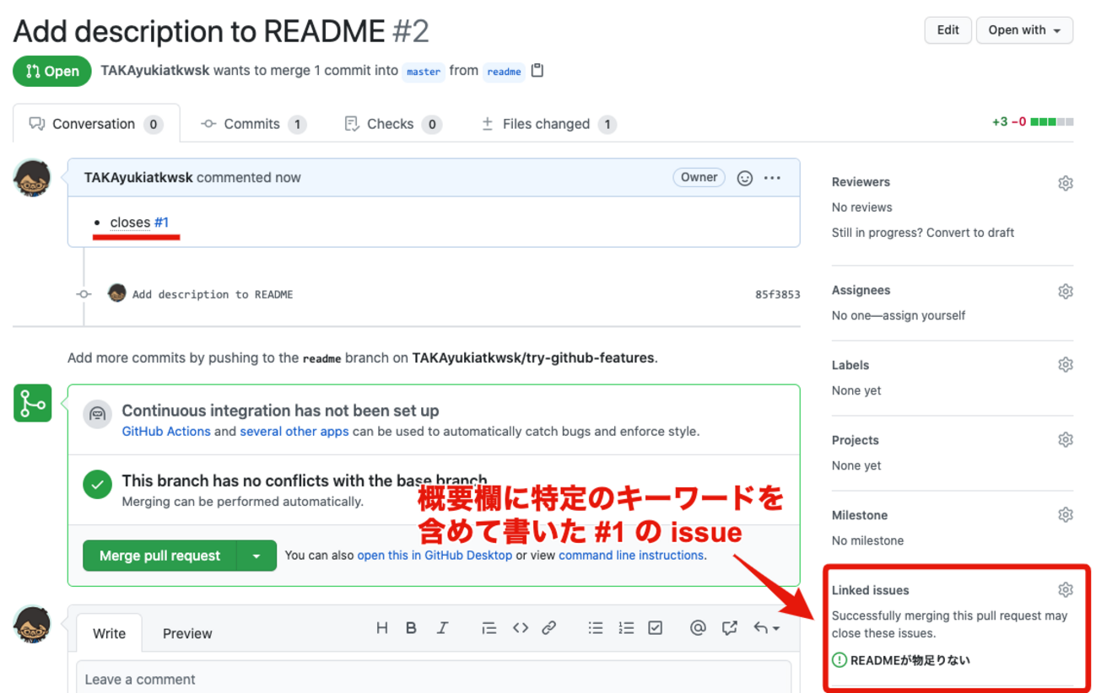Open Assignees settings gear
Screen dimensions: 1096x693
(1066, 292)
